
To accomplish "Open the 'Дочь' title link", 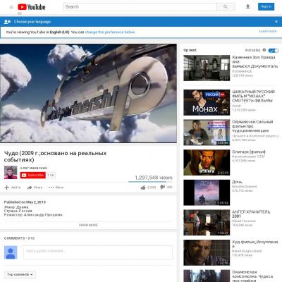I will [237, 182].
